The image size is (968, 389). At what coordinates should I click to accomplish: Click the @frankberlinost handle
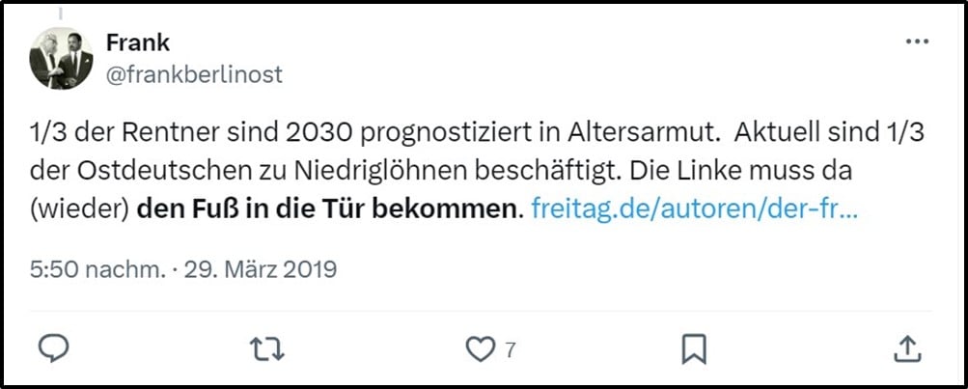click(193, 74)
